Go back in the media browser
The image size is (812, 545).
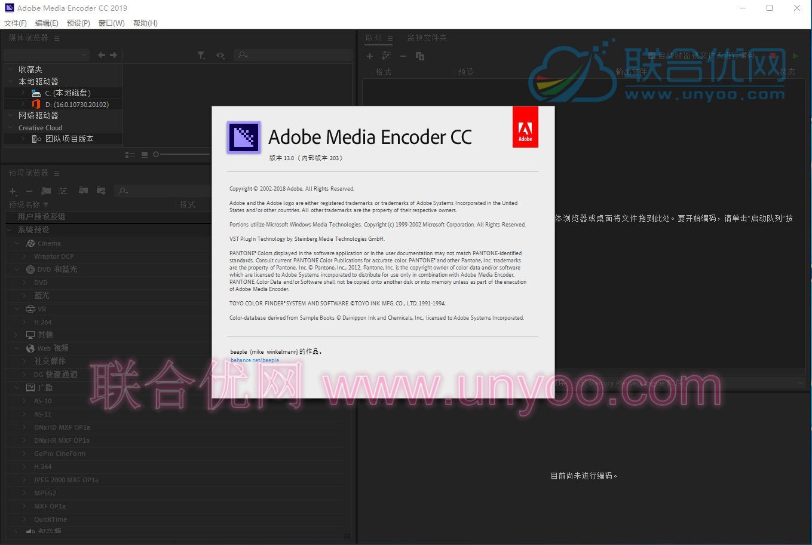click(101, 55)
